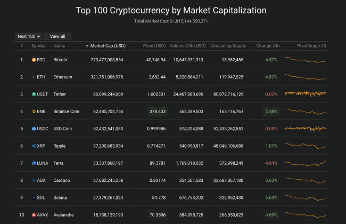Open Ripple 7-day price graph
The width and height of the screenshot is (346, 224).
coord(306,146)
